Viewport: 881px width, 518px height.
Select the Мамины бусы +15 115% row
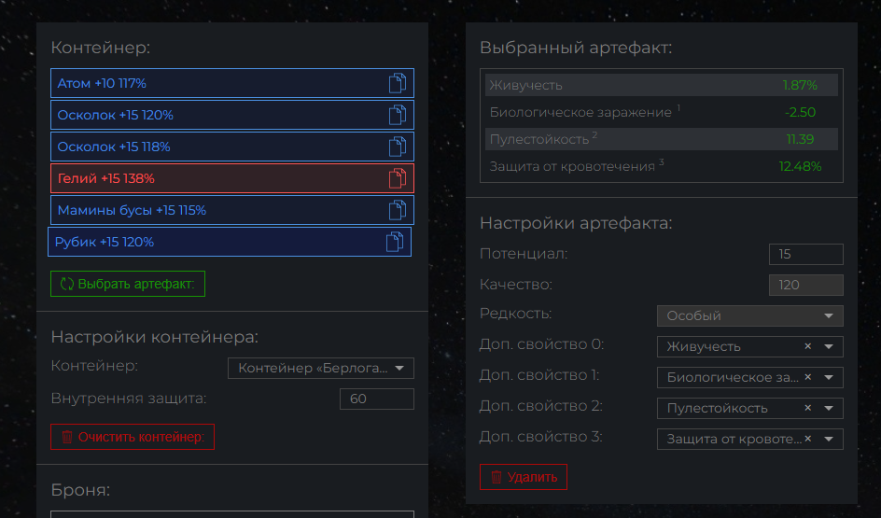click(x=232, y=210)
